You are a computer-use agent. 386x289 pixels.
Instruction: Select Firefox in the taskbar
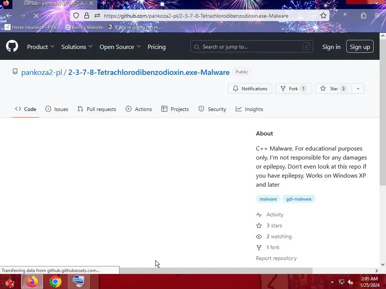coord(32,281)
